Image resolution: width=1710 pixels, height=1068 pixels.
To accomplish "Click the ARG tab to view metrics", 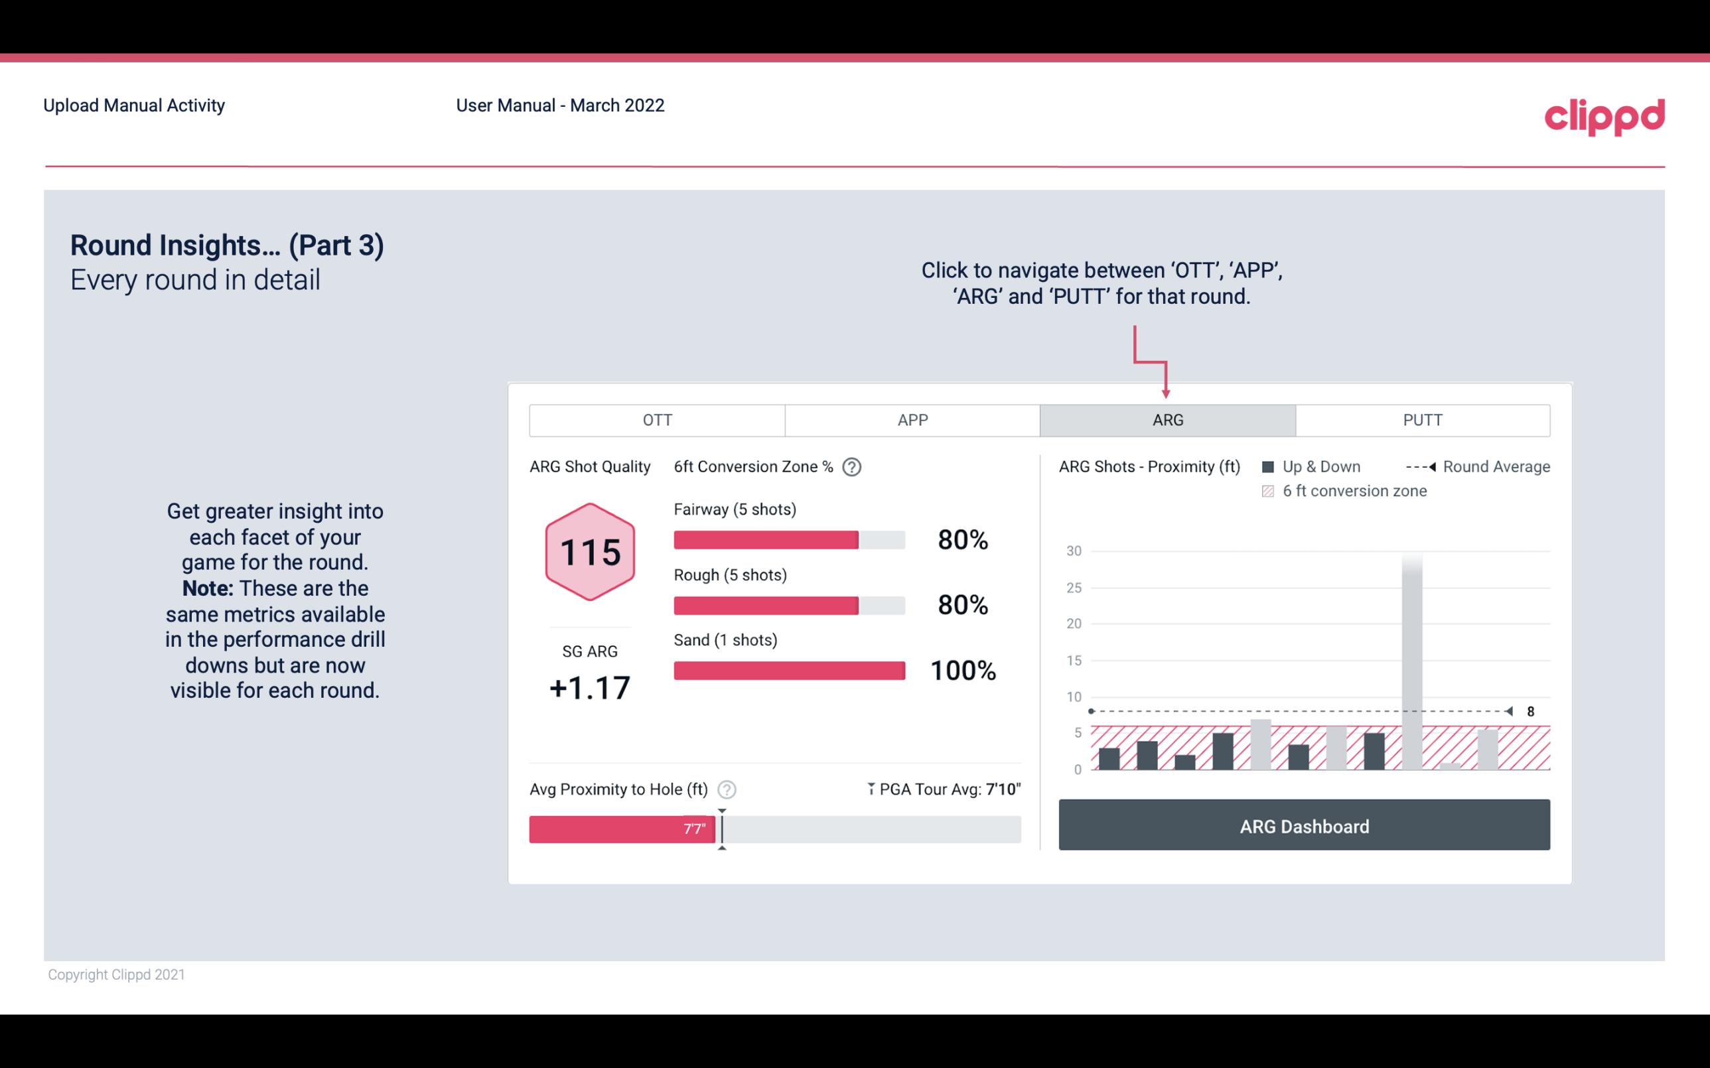I will pos(1165,419).
